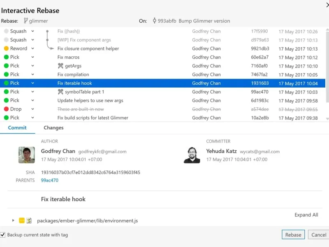The image size is (329, 247).
Task: Open the action dropdown for the Drop row
Action: pyautogui.click(x=32, y=109)
